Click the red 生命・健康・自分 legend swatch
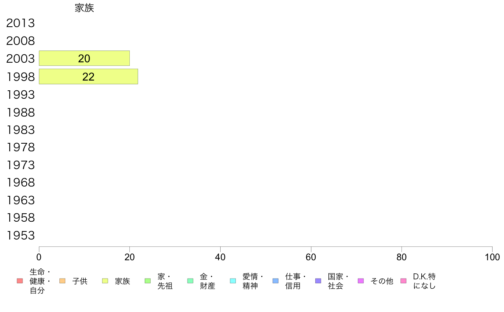Viewport: 504px width, 312px height. pos(20,281)
